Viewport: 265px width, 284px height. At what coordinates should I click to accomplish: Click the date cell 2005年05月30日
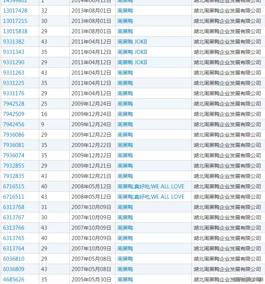(91, 280)
